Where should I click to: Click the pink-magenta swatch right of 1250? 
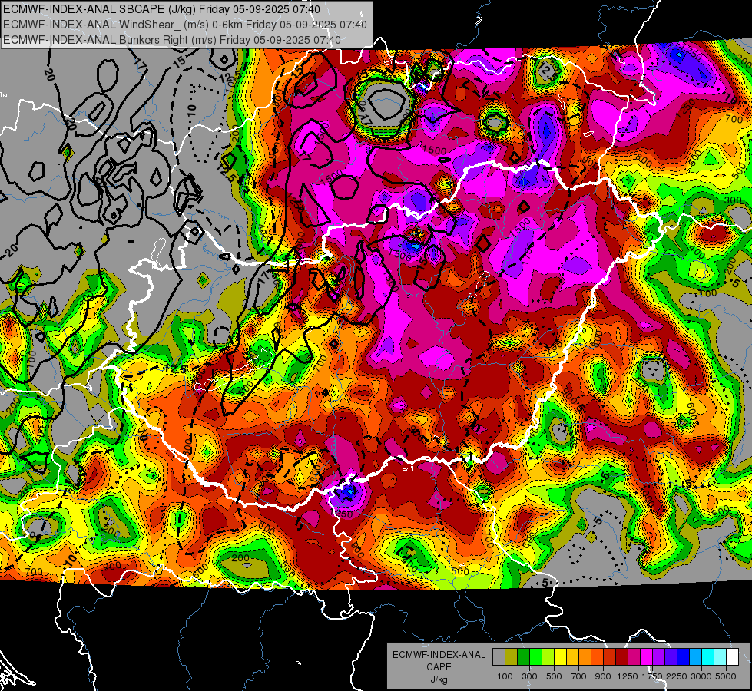click(634, 656)
